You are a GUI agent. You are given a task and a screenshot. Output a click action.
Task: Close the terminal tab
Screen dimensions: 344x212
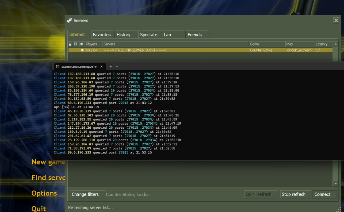tap(101, 67)
